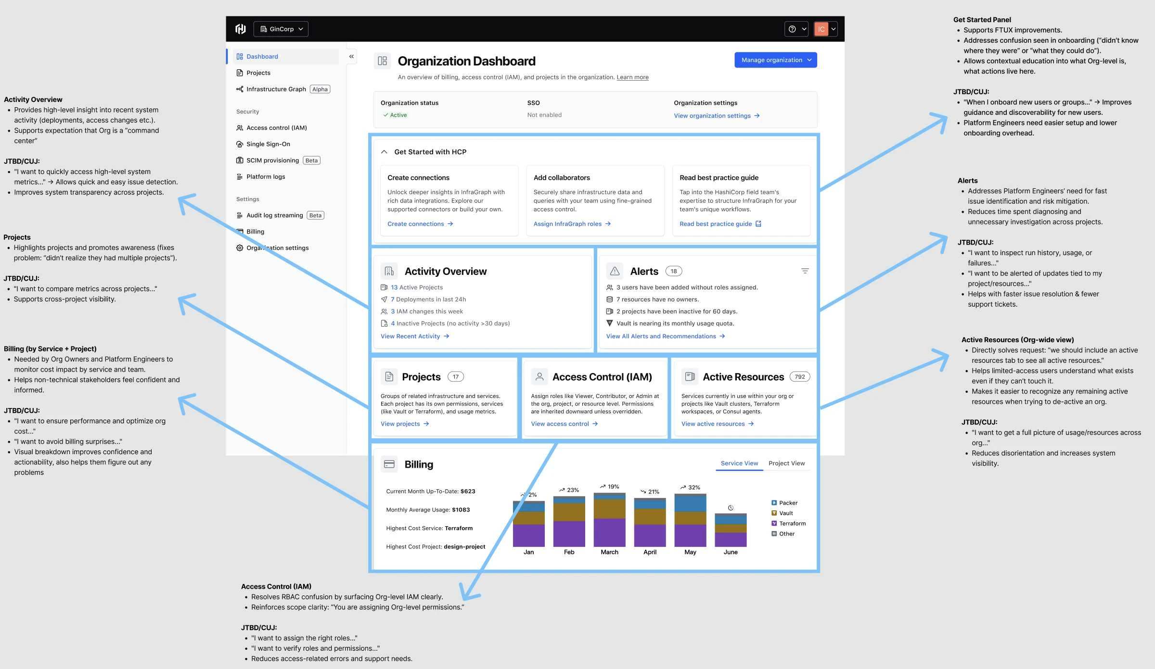This screenshot has height=669, width=1155.
Task: Collapse the sidebar with the double-chevron icon
Action: pyautogui.click(x=352, y=56)
